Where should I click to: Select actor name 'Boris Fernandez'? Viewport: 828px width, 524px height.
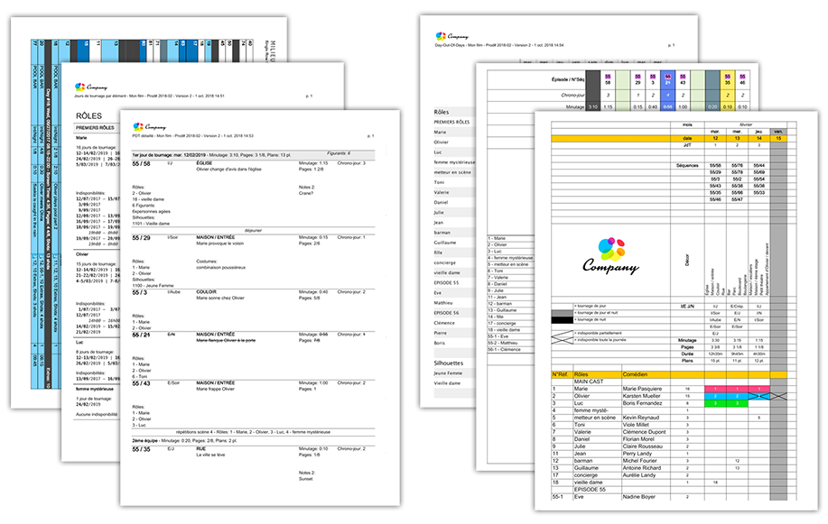[x=642, y=403]
